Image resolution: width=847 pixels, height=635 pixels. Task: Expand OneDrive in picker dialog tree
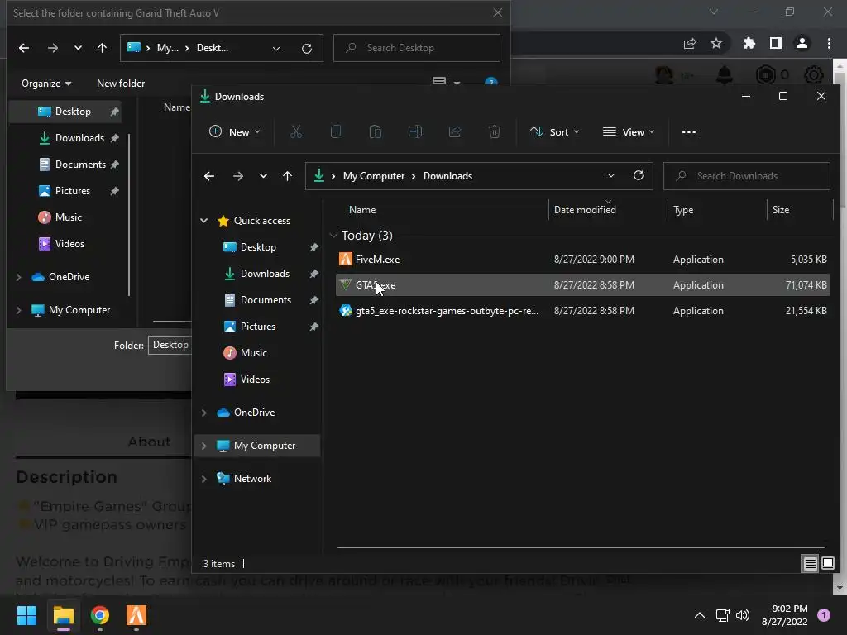(x=19, y=277)
